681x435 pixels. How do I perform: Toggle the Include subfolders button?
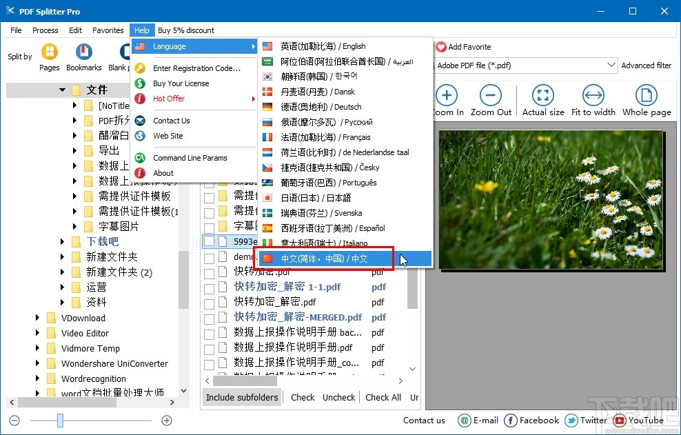coord(242,397)
